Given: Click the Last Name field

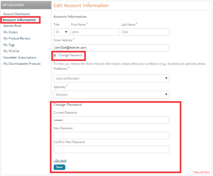Looking at the screenshot, I should tap(145, 32).
